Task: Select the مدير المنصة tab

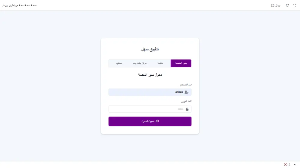Action: [x=181, y=63]
